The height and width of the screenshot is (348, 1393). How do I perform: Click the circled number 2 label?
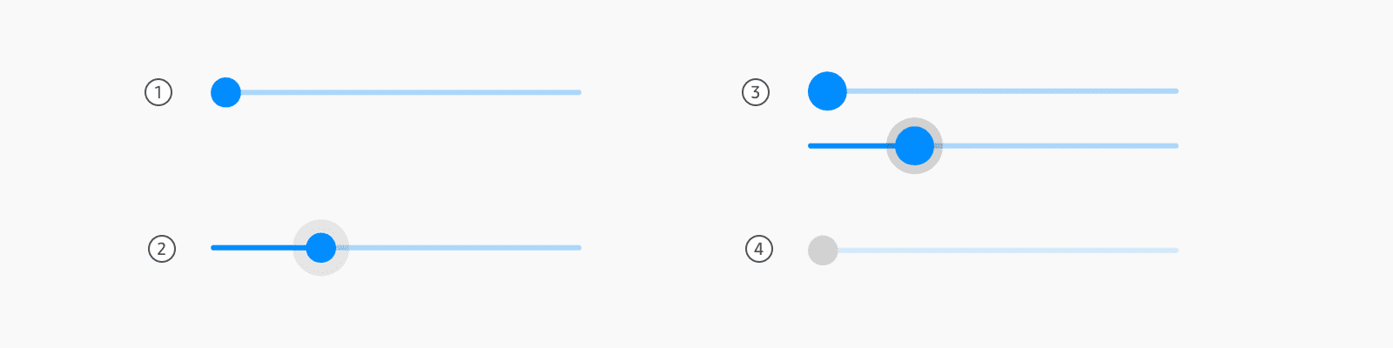click(x=161, y=249)
